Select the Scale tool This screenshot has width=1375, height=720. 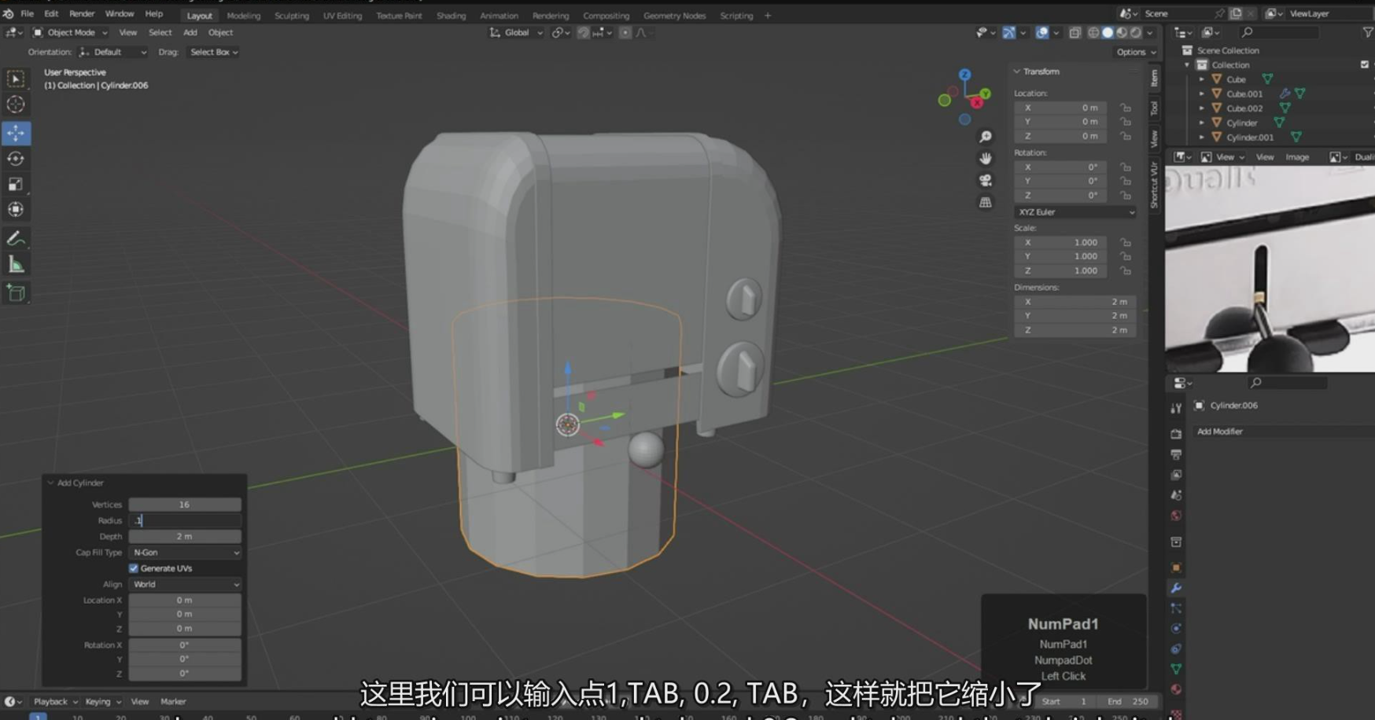click(x=16, y=184)
